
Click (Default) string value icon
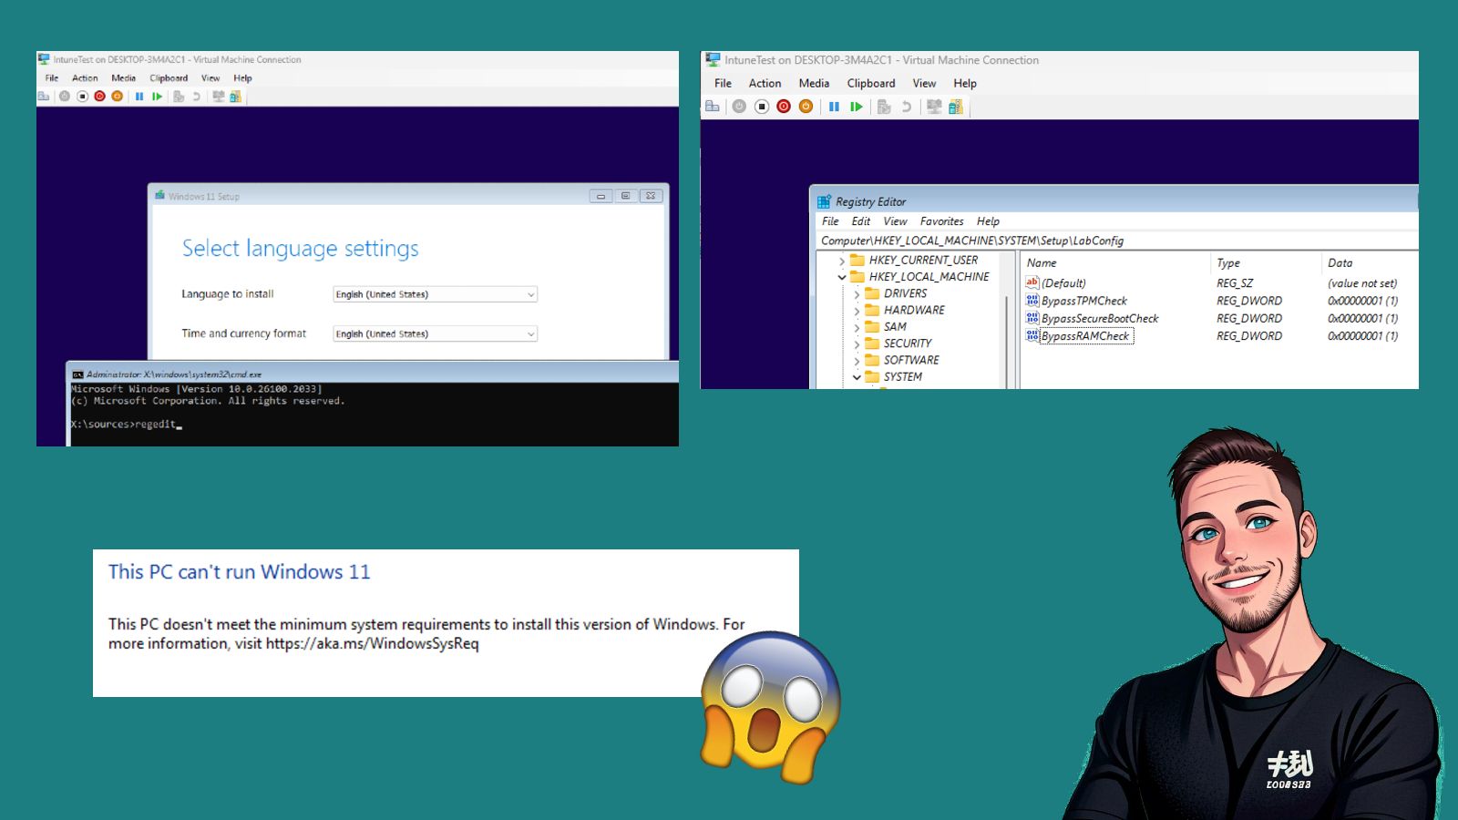pyautogui.click(x=1032, y=283)
